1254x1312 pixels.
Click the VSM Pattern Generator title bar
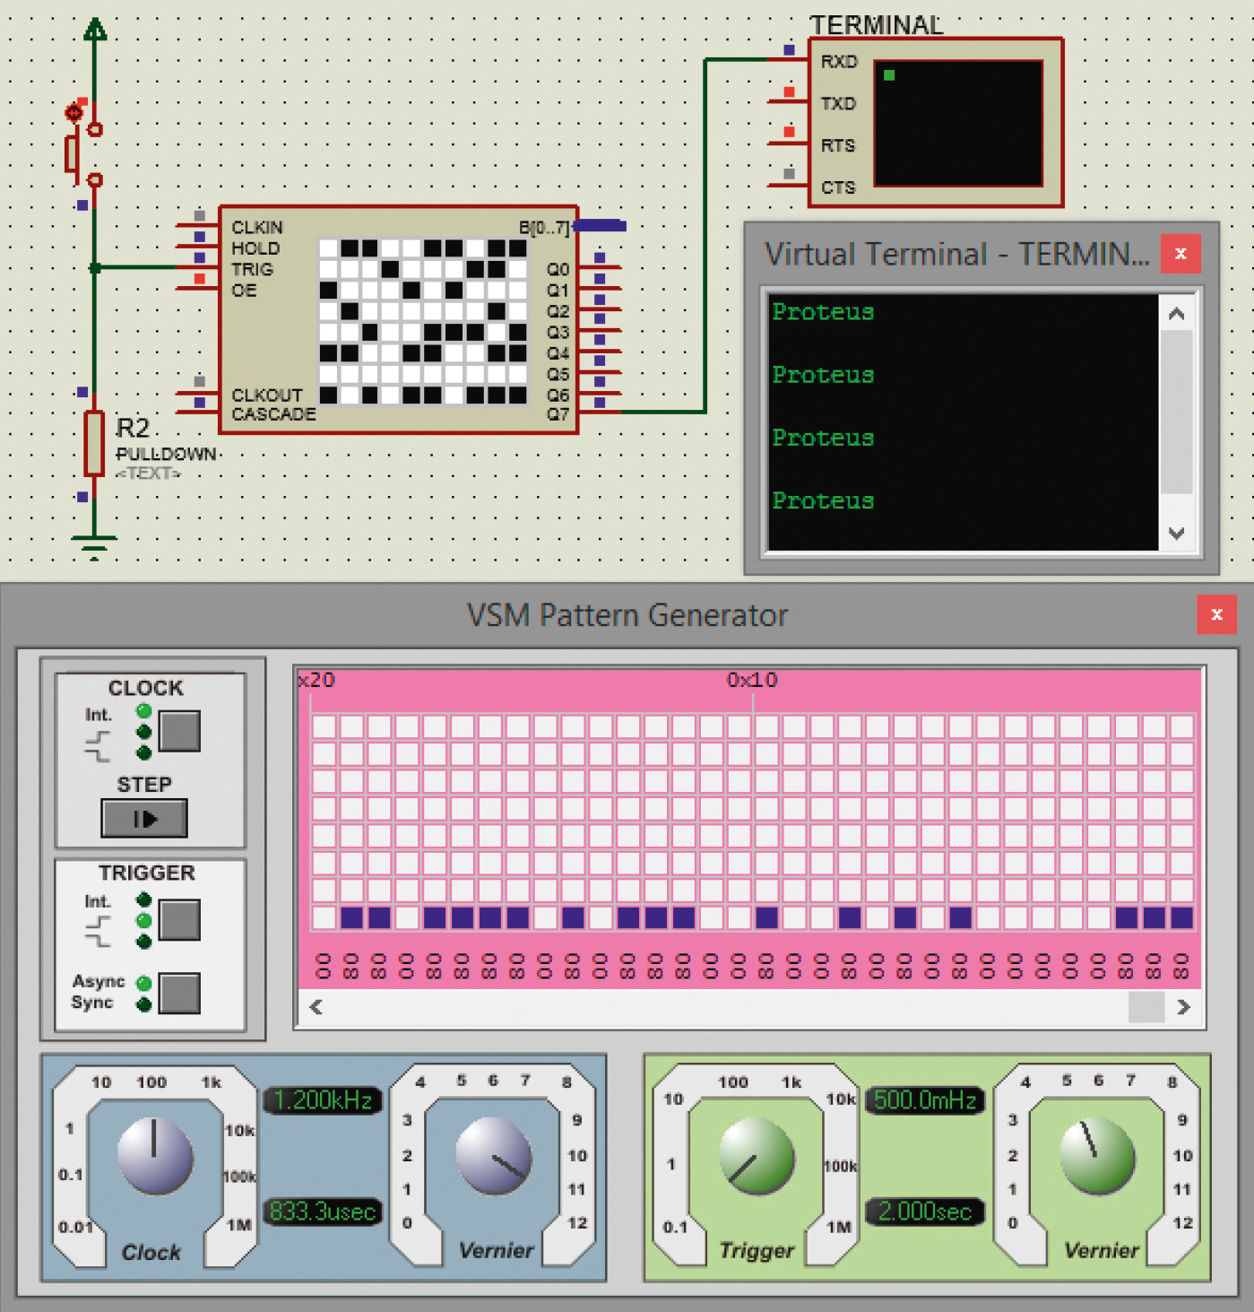[x=627, y=615]
